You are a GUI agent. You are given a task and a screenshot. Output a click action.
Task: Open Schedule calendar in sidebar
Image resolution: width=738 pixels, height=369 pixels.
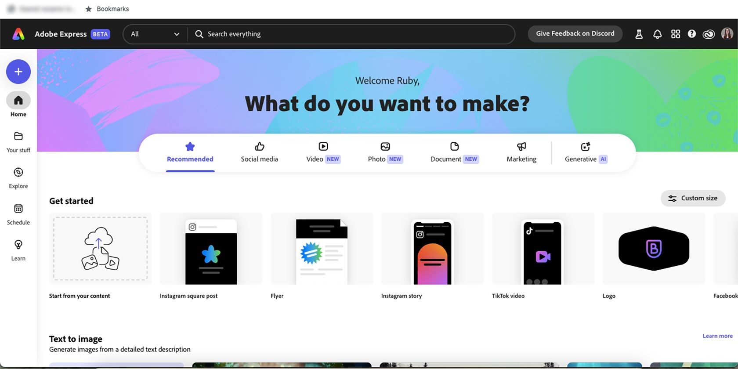(18, 214)
